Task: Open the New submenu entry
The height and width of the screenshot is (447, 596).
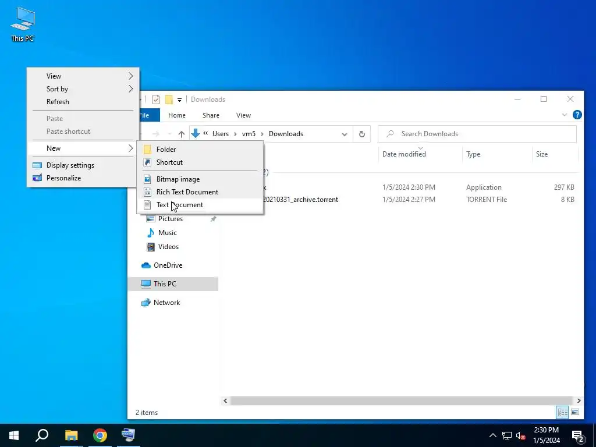Action: click(x=83, y=148)
